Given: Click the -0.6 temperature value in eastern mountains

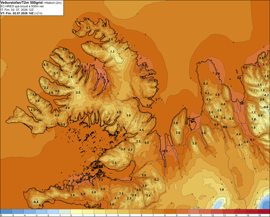Looking at the screenshot, I should [x=266, y=107].
